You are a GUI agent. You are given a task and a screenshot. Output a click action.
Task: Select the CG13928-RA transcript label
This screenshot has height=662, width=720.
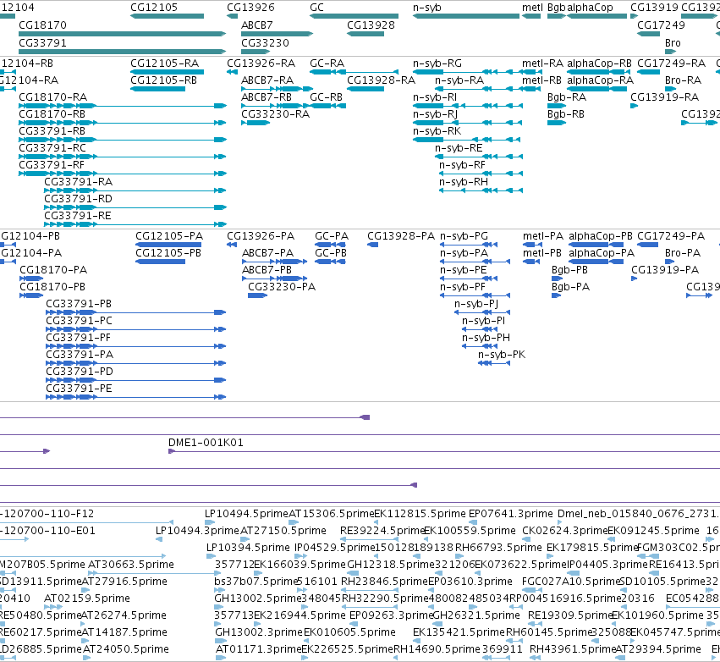381,80
